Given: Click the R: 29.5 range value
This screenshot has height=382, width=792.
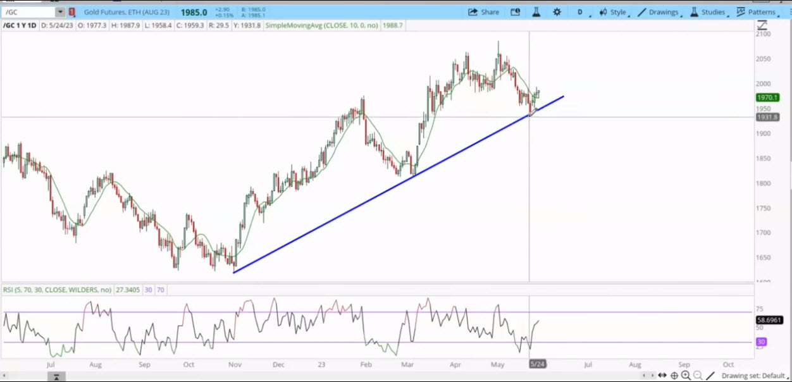Looking at the screenshot, I should pyautogui.click(x=218, y=25).
